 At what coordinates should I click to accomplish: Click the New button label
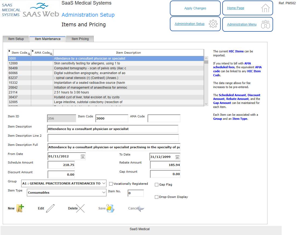click(11, 208)
